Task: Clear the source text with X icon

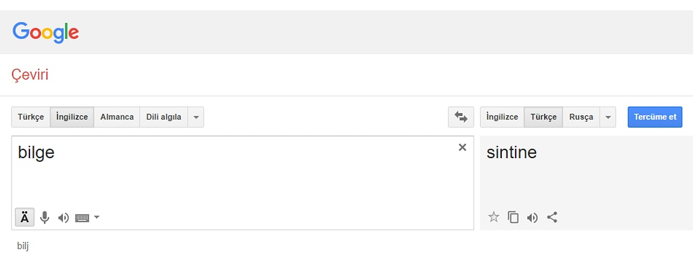Action: [x=462, y=147]
